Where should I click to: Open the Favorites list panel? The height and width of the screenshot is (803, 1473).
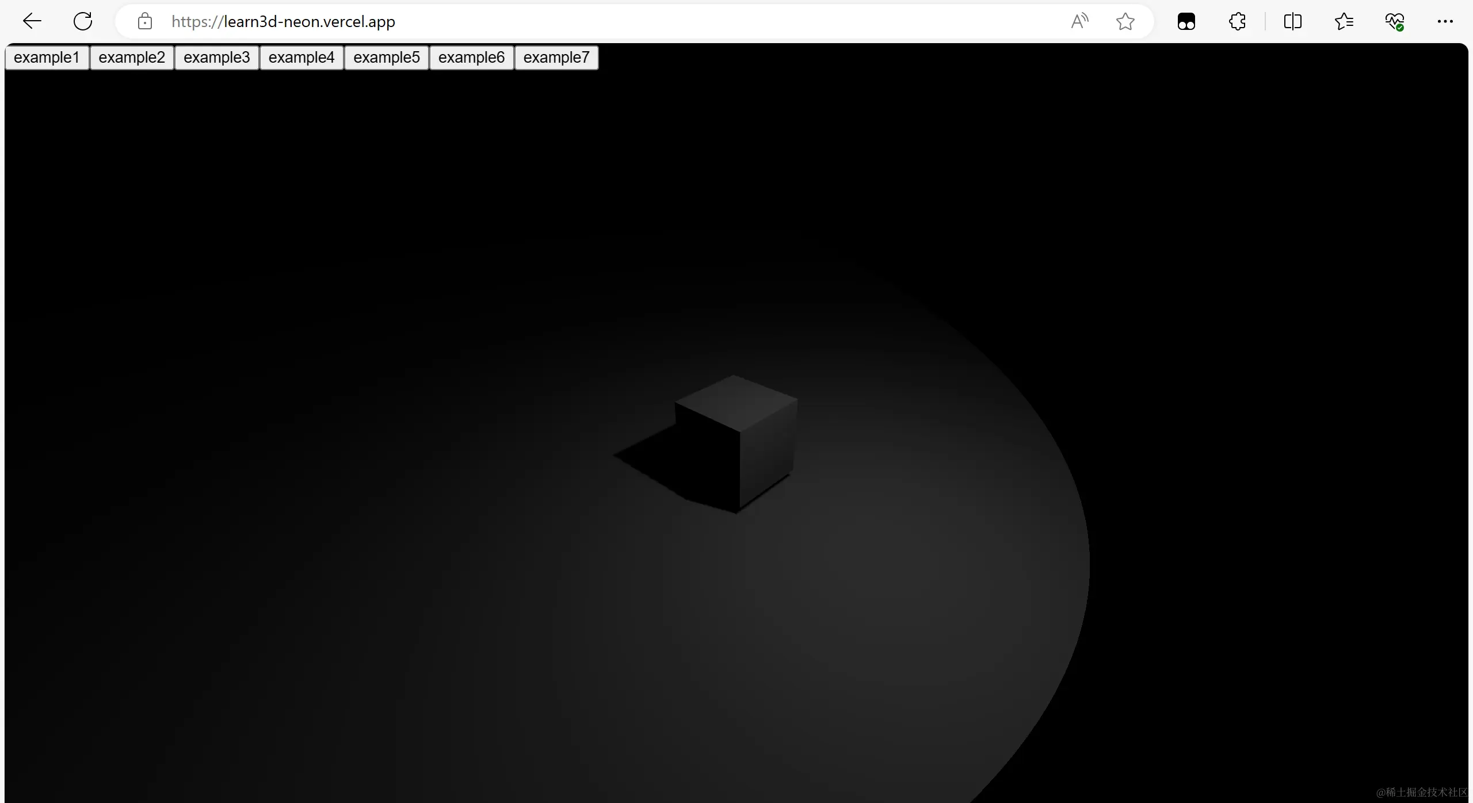(1344, 22)
